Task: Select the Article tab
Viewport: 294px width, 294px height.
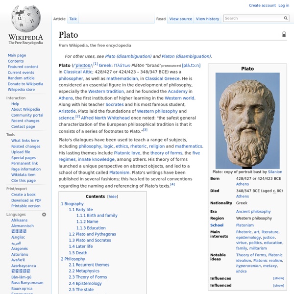Action: coord(59,19)
